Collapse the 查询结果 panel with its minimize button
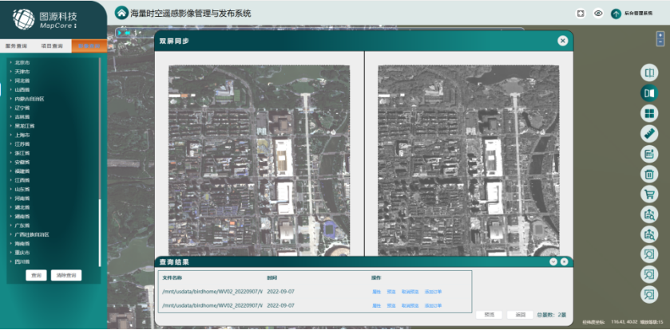670x330 pixels. click(553, 261)
